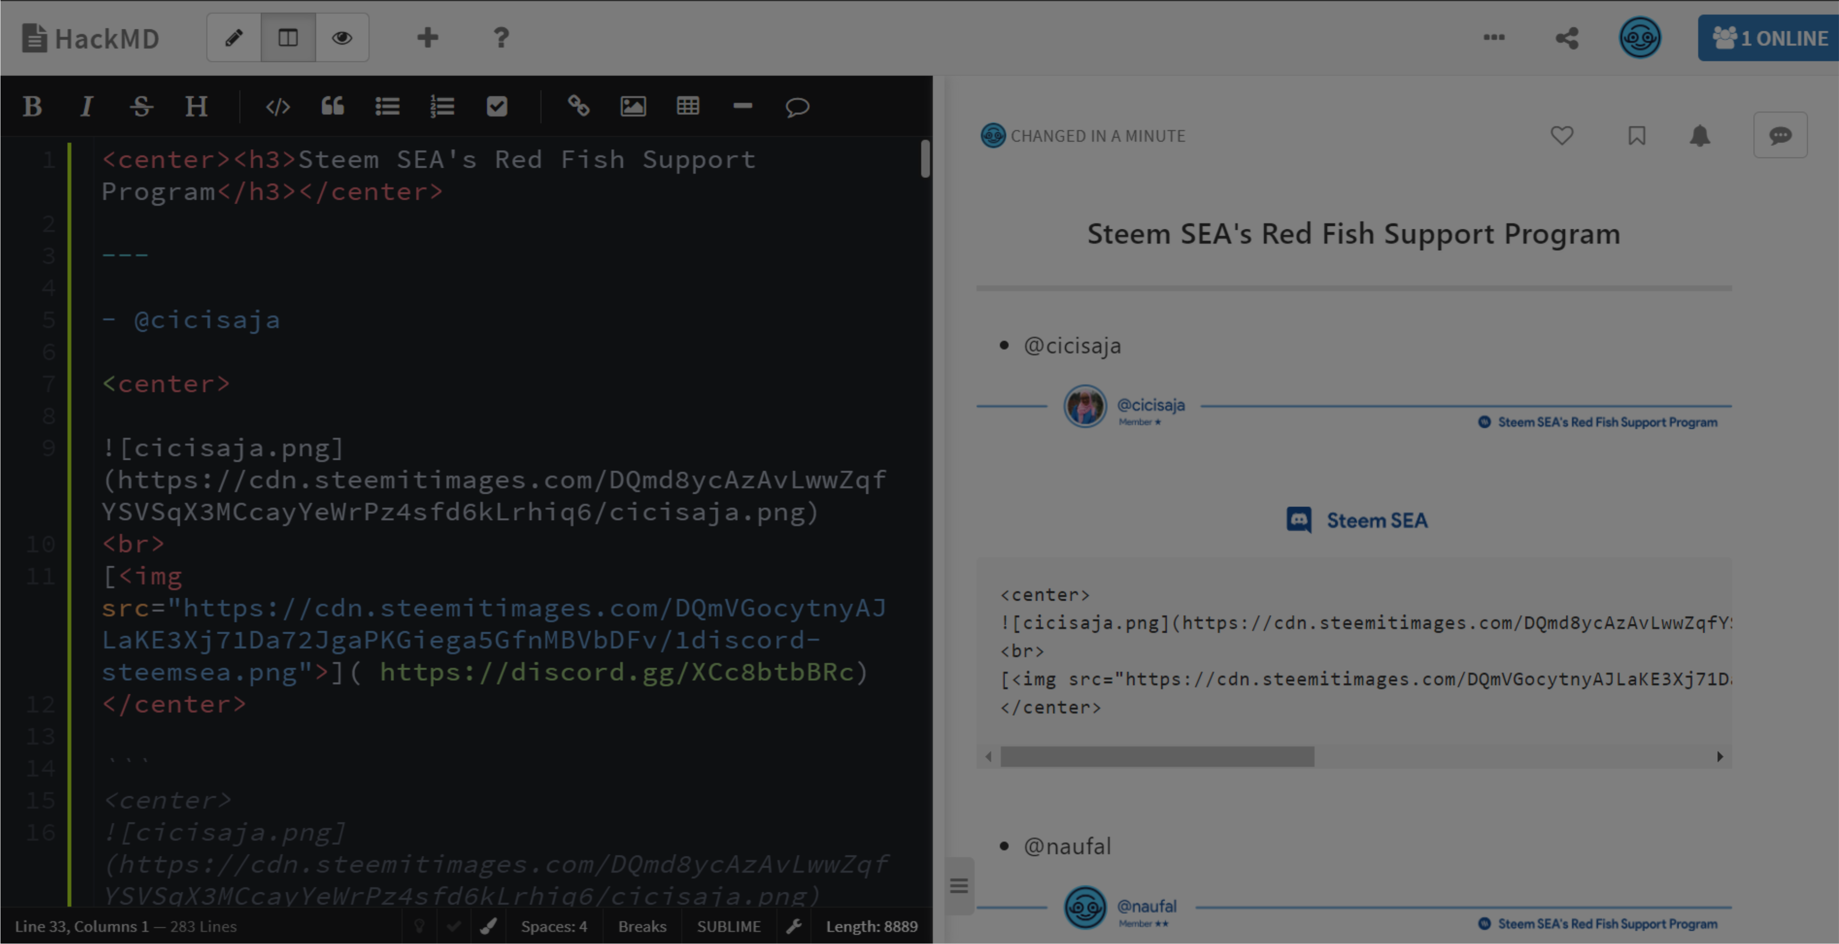Switch to view-only mode with the eye icon
Image resolution: width=1839 pixels, height=944 pixels.
[x=342, y=37]
